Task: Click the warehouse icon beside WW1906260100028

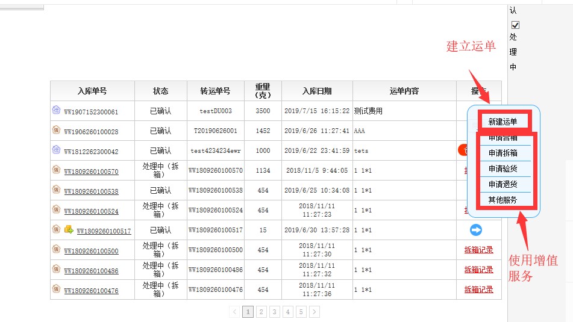Action: click(56, 129)
